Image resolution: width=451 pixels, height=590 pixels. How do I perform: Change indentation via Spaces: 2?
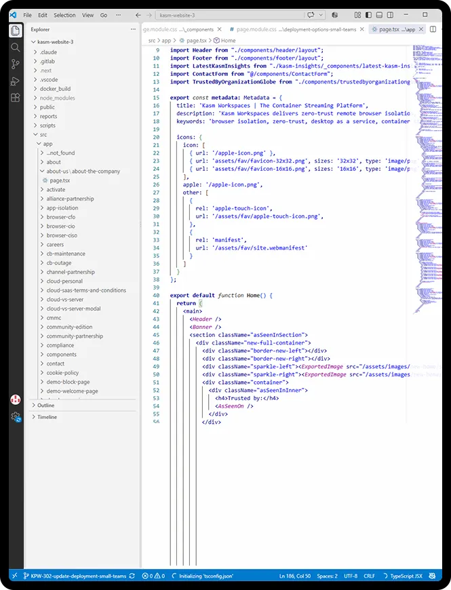coord(327,576)
